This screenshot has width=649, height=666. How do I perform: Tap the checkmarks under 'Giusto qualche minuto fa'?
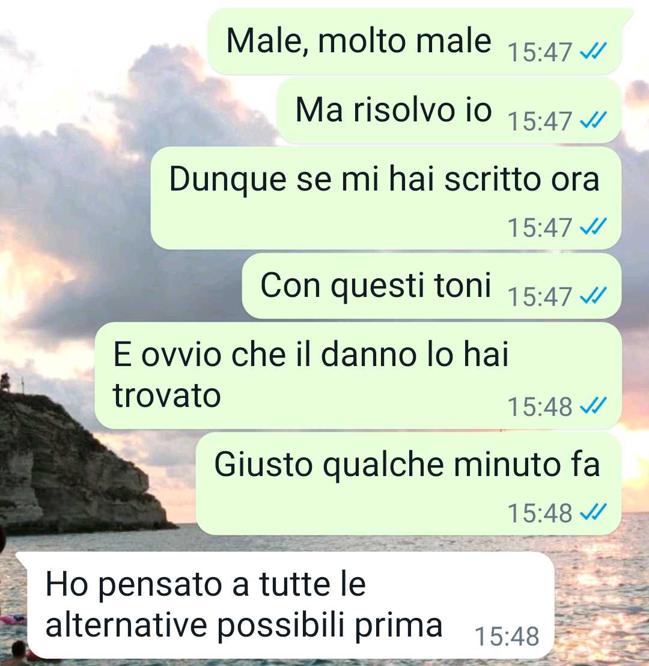(593, 512)
